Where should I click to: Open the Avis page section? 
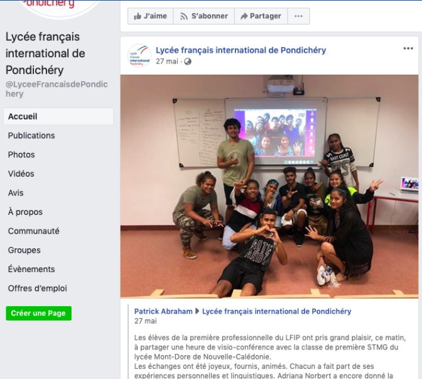click(x=16, y=193)
